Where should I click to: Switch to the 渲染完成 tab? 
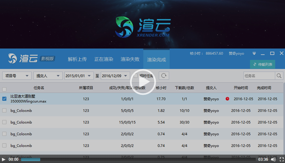tap(156, 60)
